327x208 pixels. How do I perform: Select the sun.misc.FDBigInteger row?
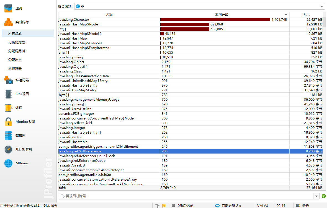pyautogui.click(x=190, y=114)
